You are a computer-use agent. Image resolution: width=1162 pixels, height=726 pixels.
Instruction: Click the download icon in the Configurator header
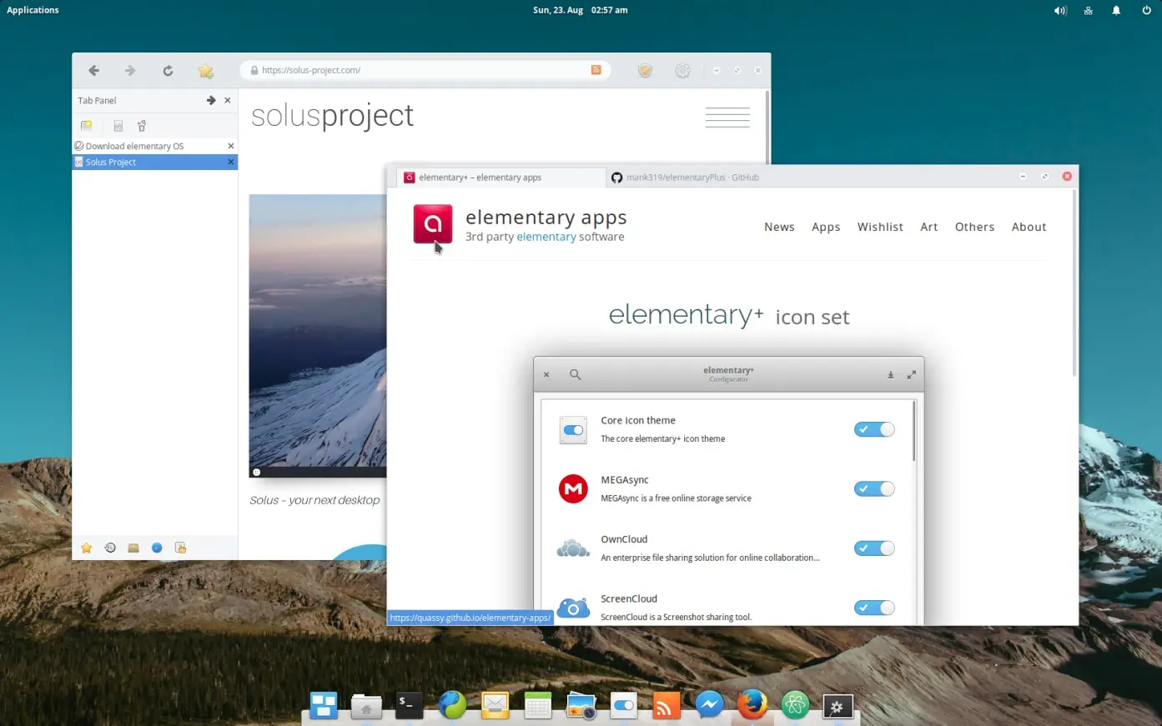coord(890,374)
